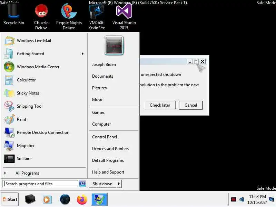Click the search magnifier icon button
Image resolution: width=276 pixels, height=207 pixels.
click(82, 184)
